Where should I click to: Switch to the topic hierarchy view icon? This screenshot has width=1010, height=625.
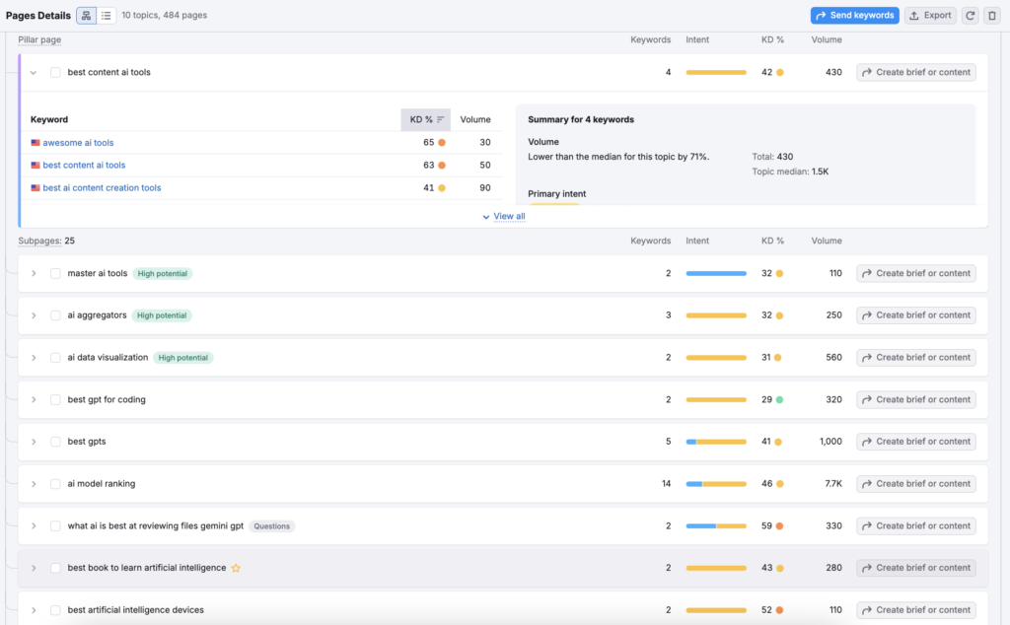point(87,16)
